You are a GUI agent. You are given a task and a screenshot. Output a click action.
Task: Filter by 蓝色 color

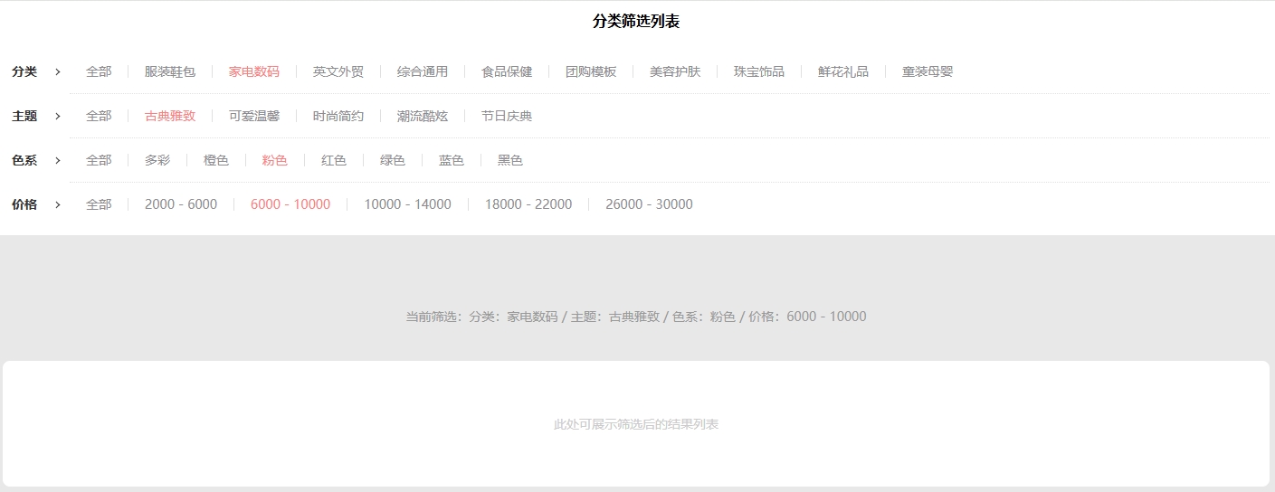click(x=452, y=160)
